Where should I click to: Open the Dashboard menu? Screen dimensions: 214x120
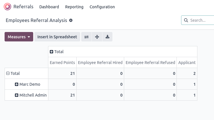[x=49, y=7]
